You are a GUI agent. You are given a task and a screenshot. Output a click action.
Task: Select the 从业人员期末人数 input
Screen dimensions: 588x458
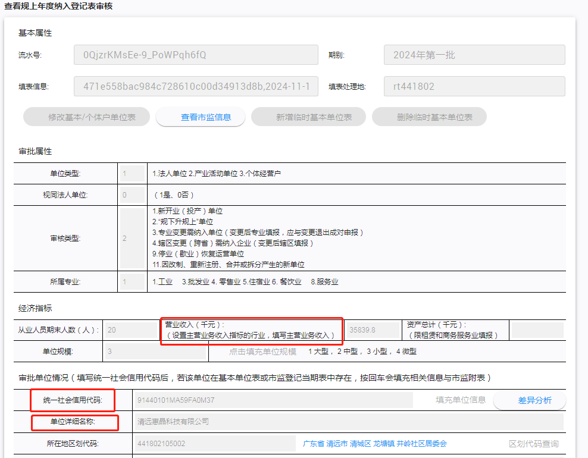pyautogui.click(x=130, y=330)
